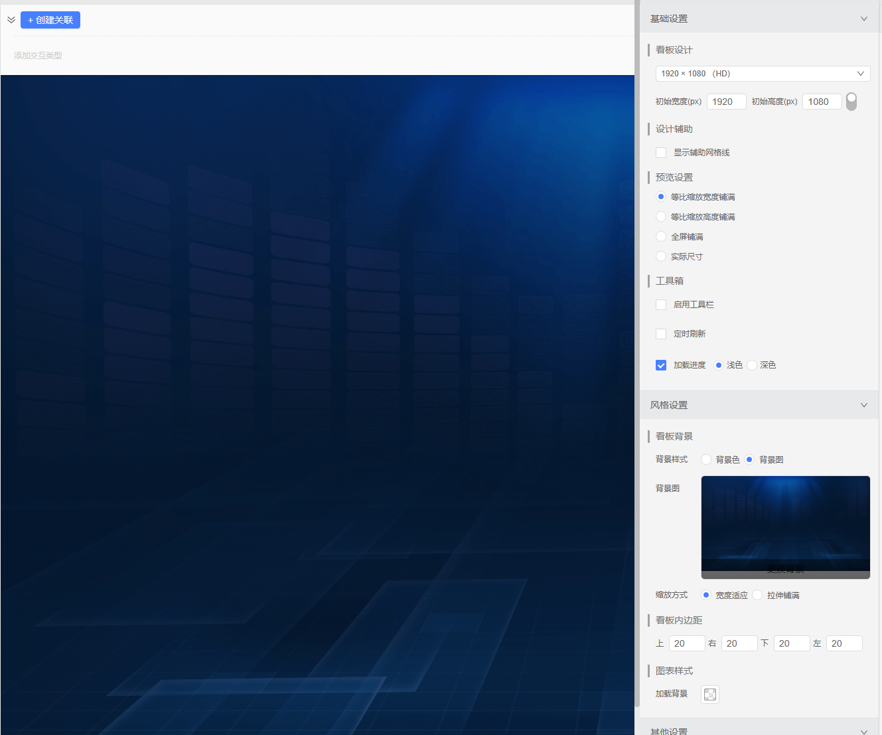
Task: Enable the 启用工具栏 checkbox
Action: [x=661, y=305]
